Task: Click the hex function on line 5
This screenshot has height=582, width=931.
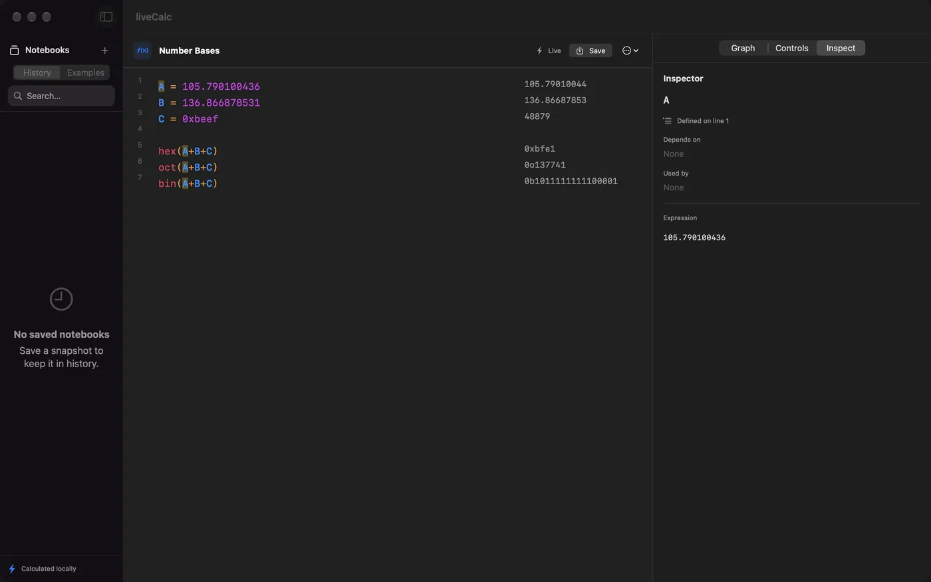Action: pyautogui.click(x=167, y=151)
